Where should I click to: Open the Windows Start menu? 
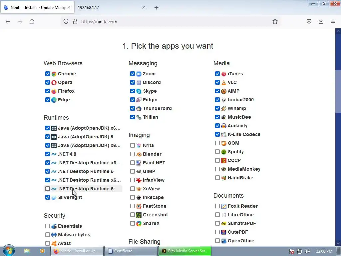[9, 250]
